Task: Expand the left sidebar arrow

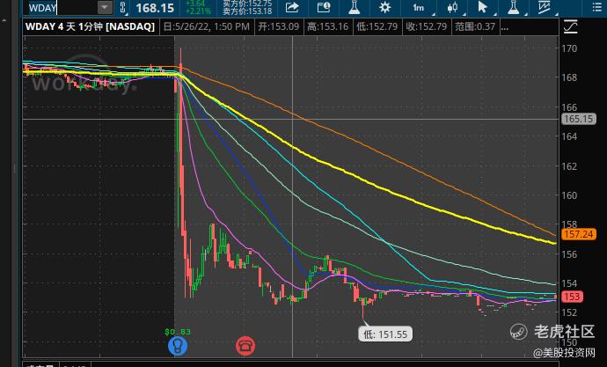Action: click(4, 19)
